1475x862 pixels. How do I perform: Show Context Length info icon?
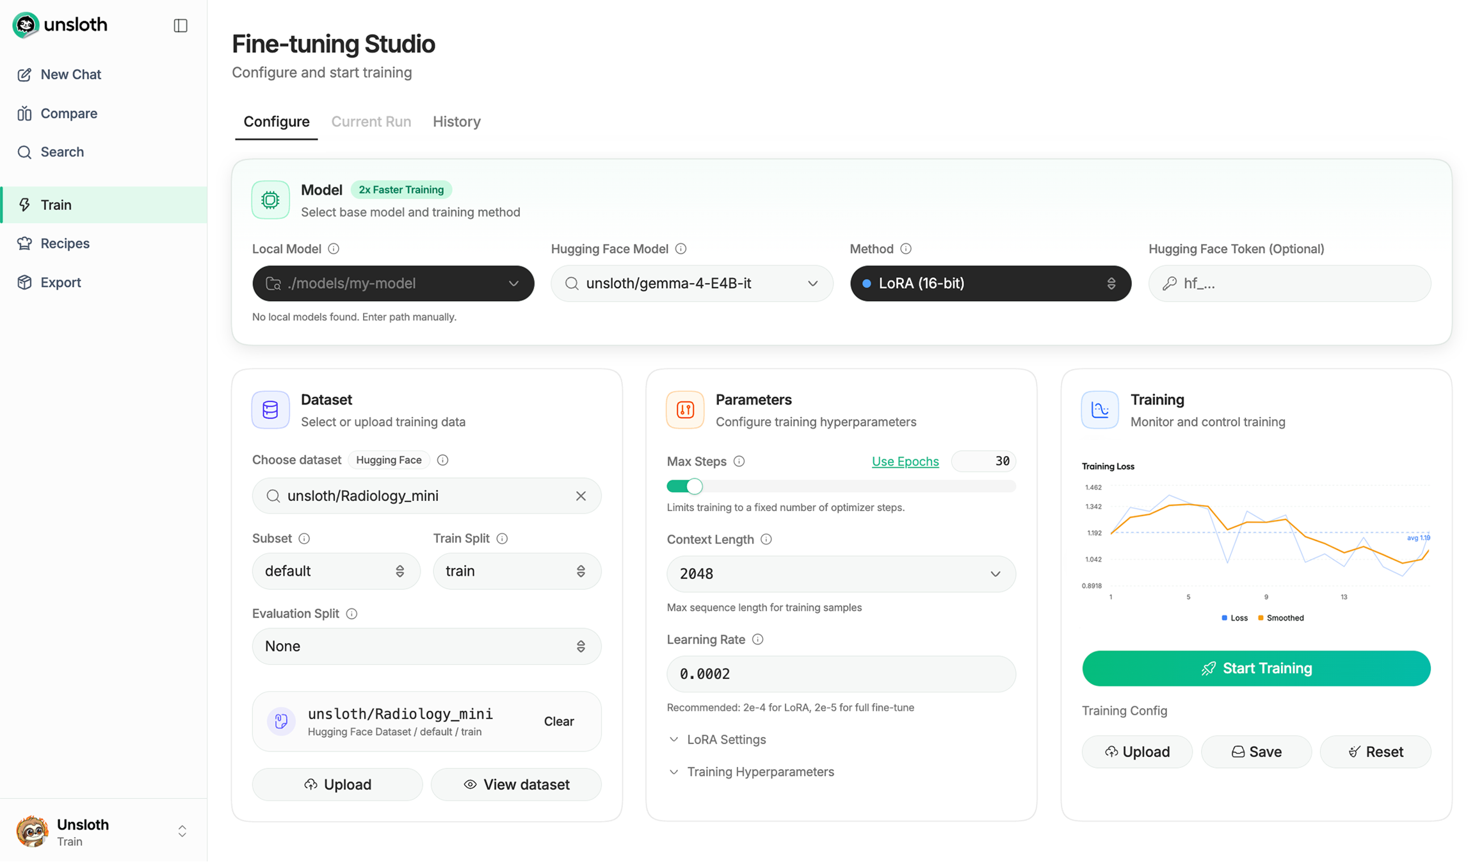coord(766,539)
